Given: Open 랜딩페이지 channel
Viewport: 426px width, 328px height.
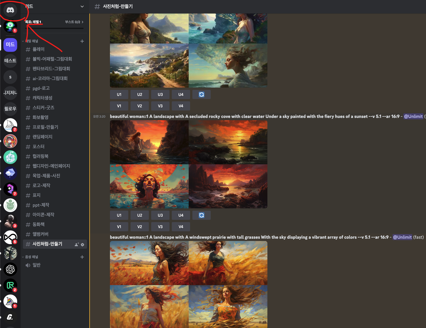Looking at the screenshot, I should pyautogui.click(x=55, y=137).
